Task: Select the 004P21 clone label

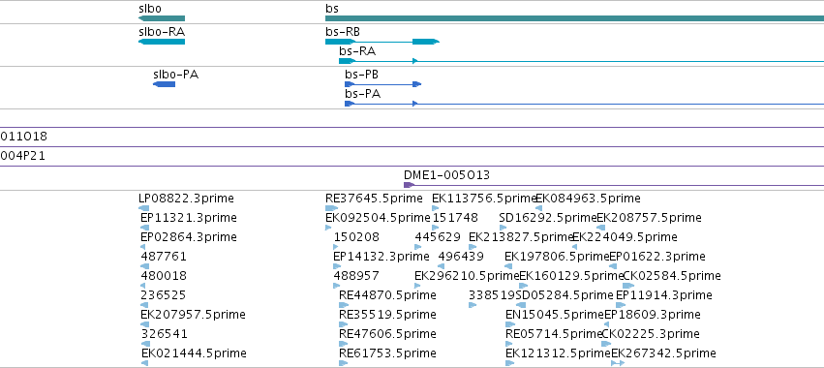Action: pos(22,156)
